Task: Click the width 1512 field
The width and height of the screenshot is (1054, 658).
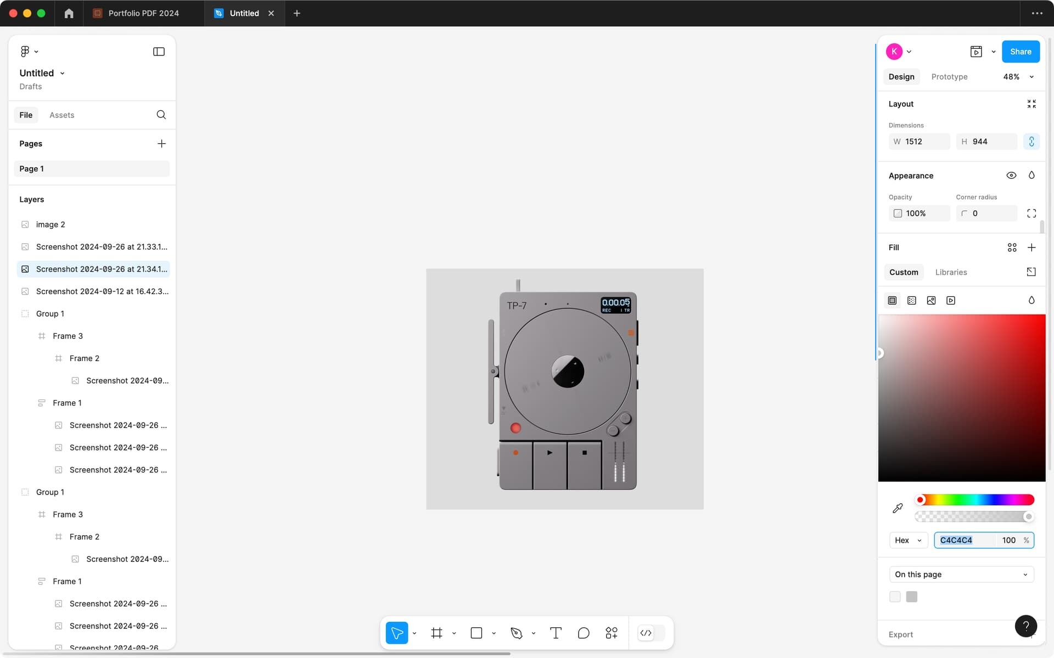Action: (920, 142)
